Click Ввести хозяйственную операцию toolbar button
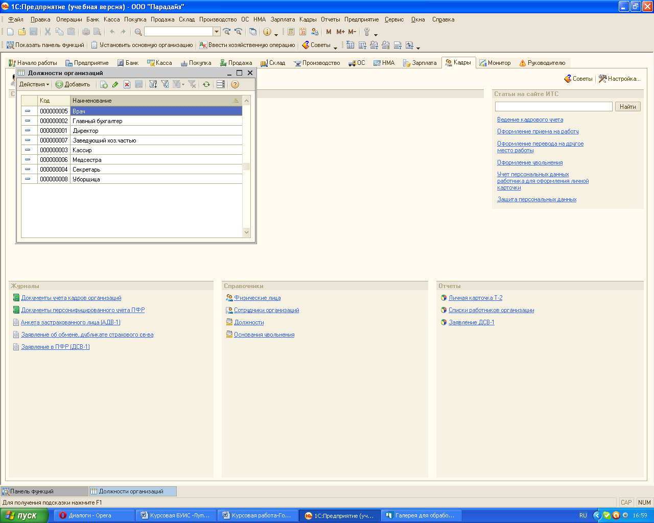 pos(247,45)
